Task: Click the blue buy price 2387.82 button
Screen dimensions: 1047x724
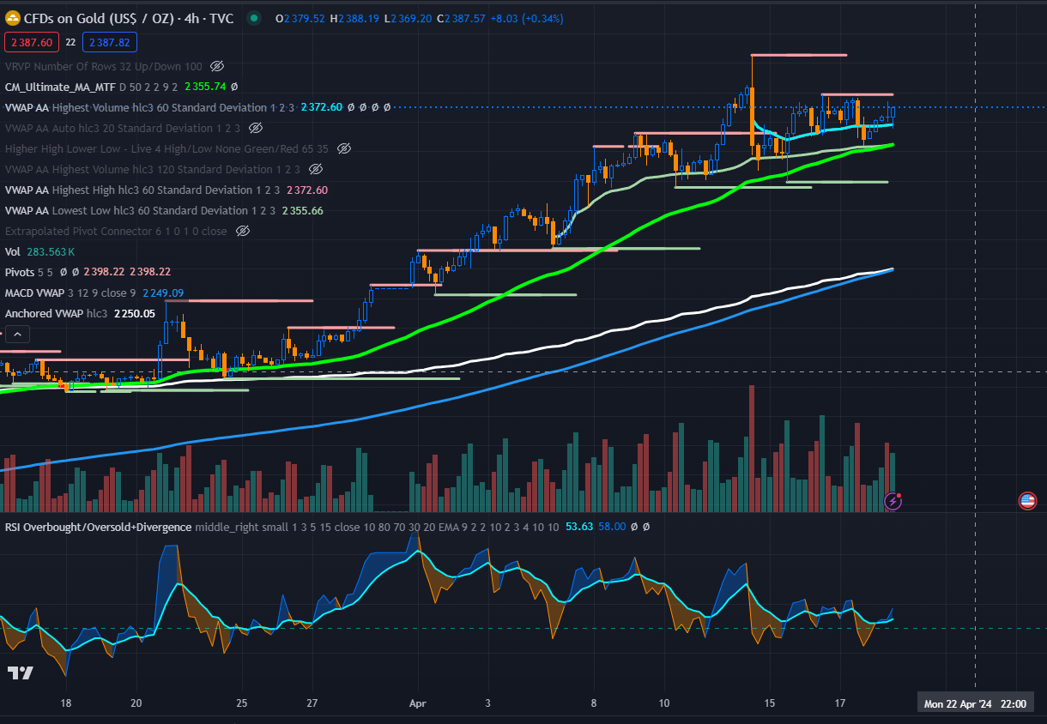Action: 110,42
